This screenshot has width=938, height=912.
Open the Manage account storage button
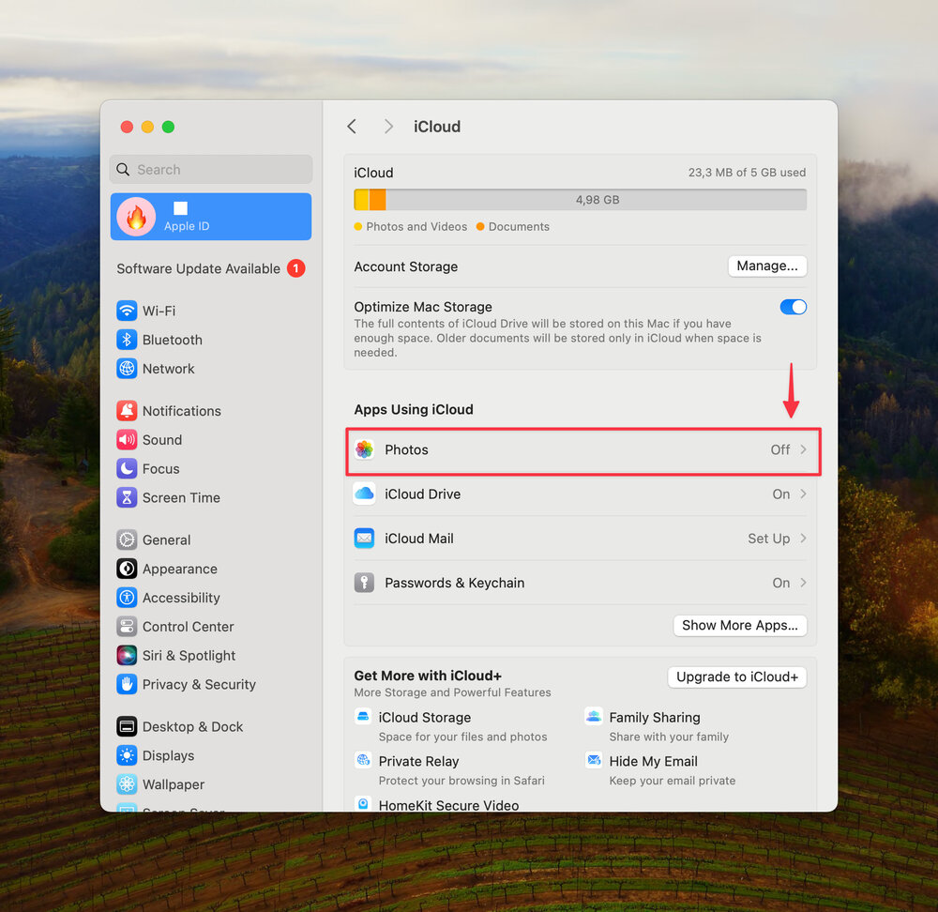[767, 266]
